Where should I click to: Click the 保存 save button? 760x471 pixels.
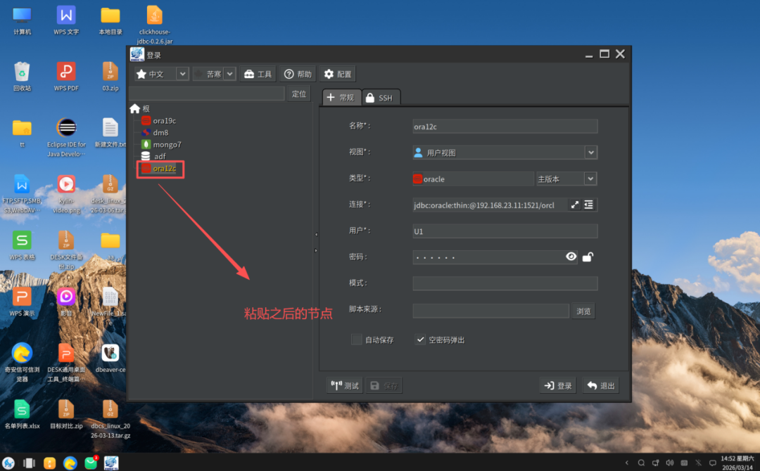[384, 386]
